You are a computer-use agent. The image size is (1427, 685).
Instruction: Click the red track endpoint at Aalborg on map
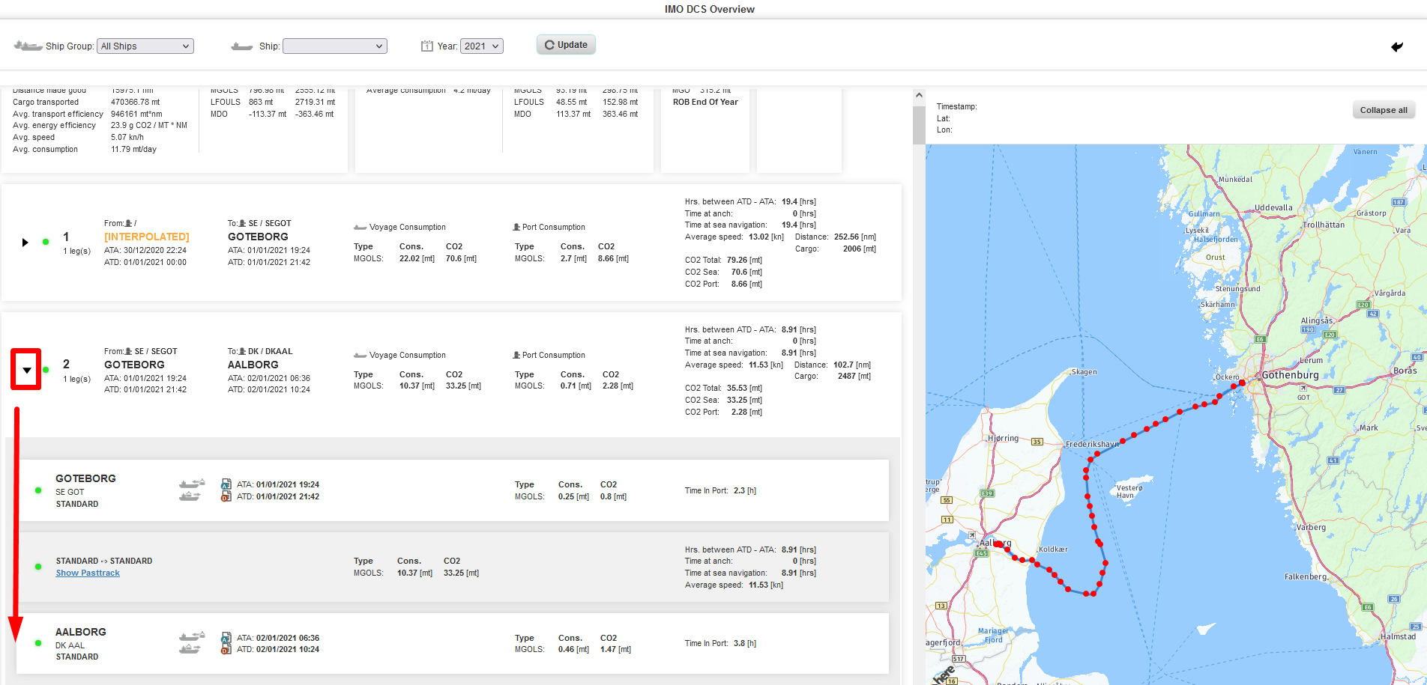[x=998, y=545]
